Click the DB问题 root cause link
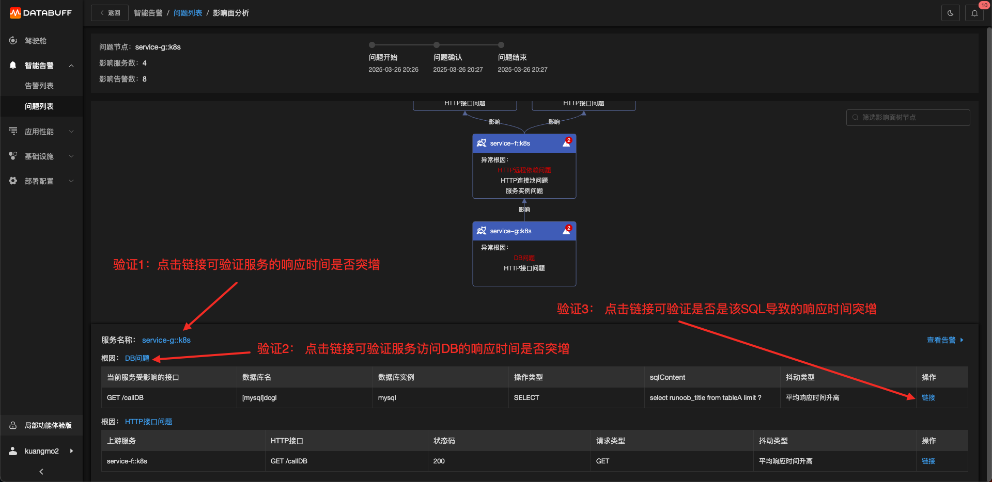This screenshot has height=482, width=992. (x=137, y=358)
